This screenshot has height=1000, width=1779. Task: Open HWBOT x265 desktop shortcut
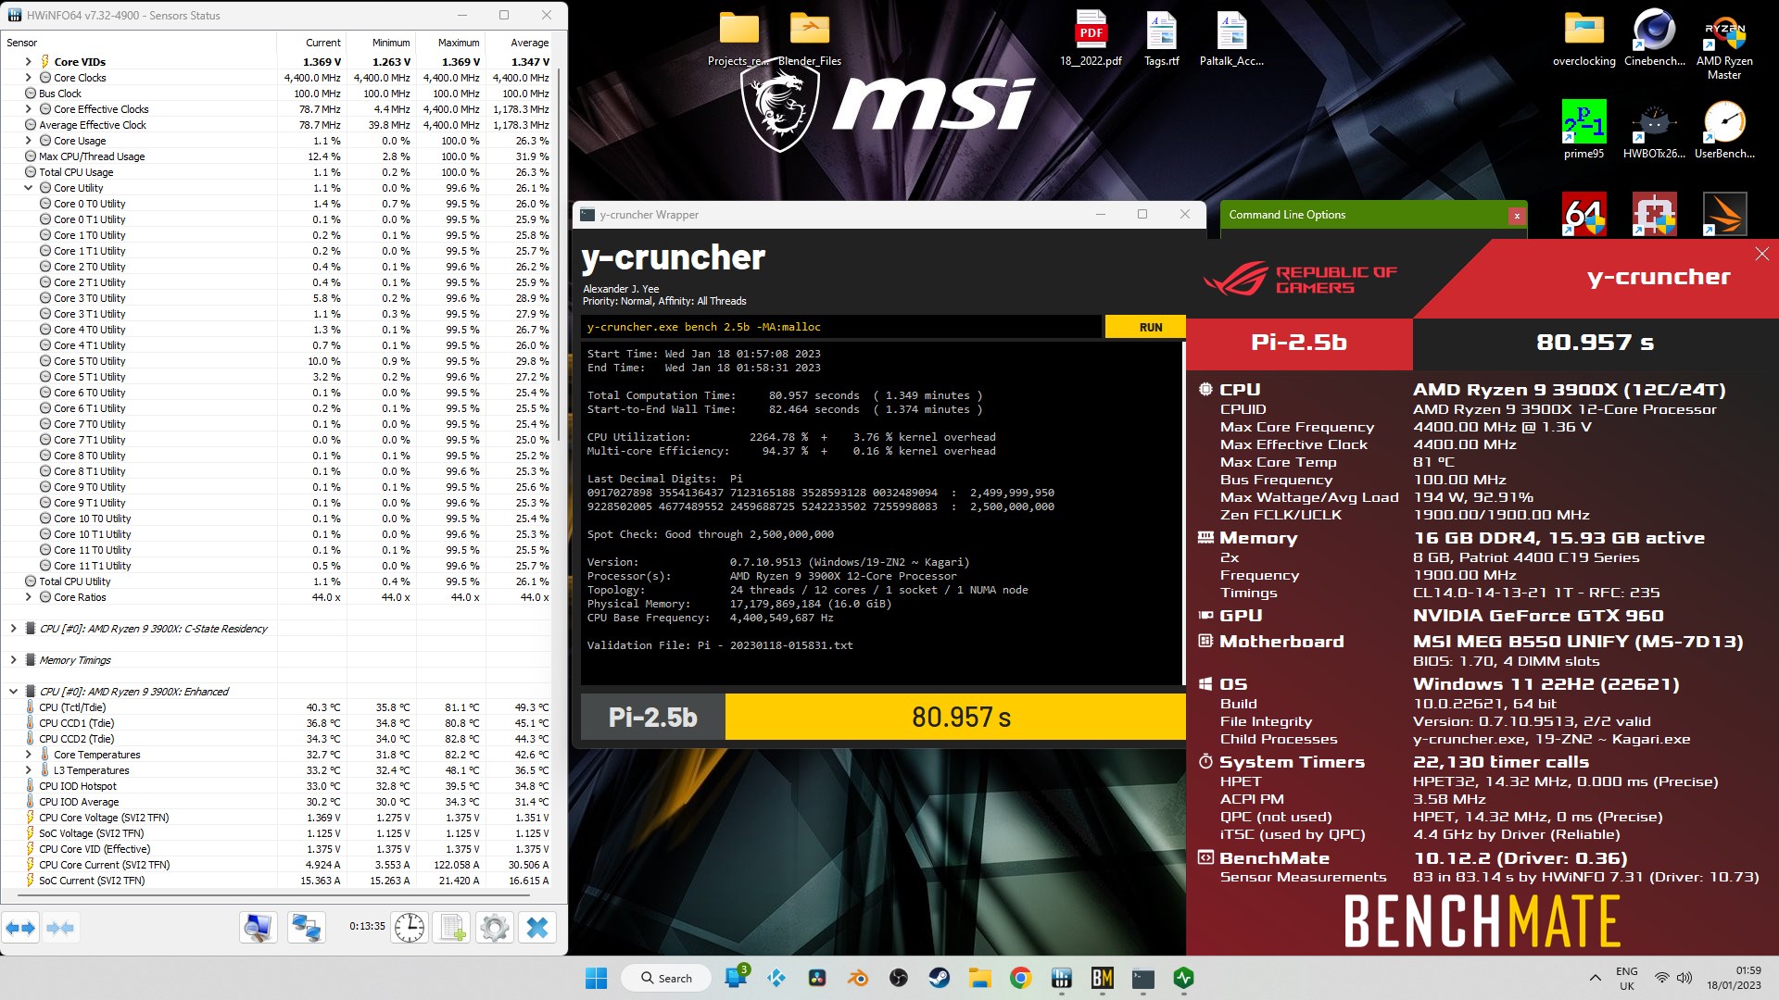point(1654,130)
